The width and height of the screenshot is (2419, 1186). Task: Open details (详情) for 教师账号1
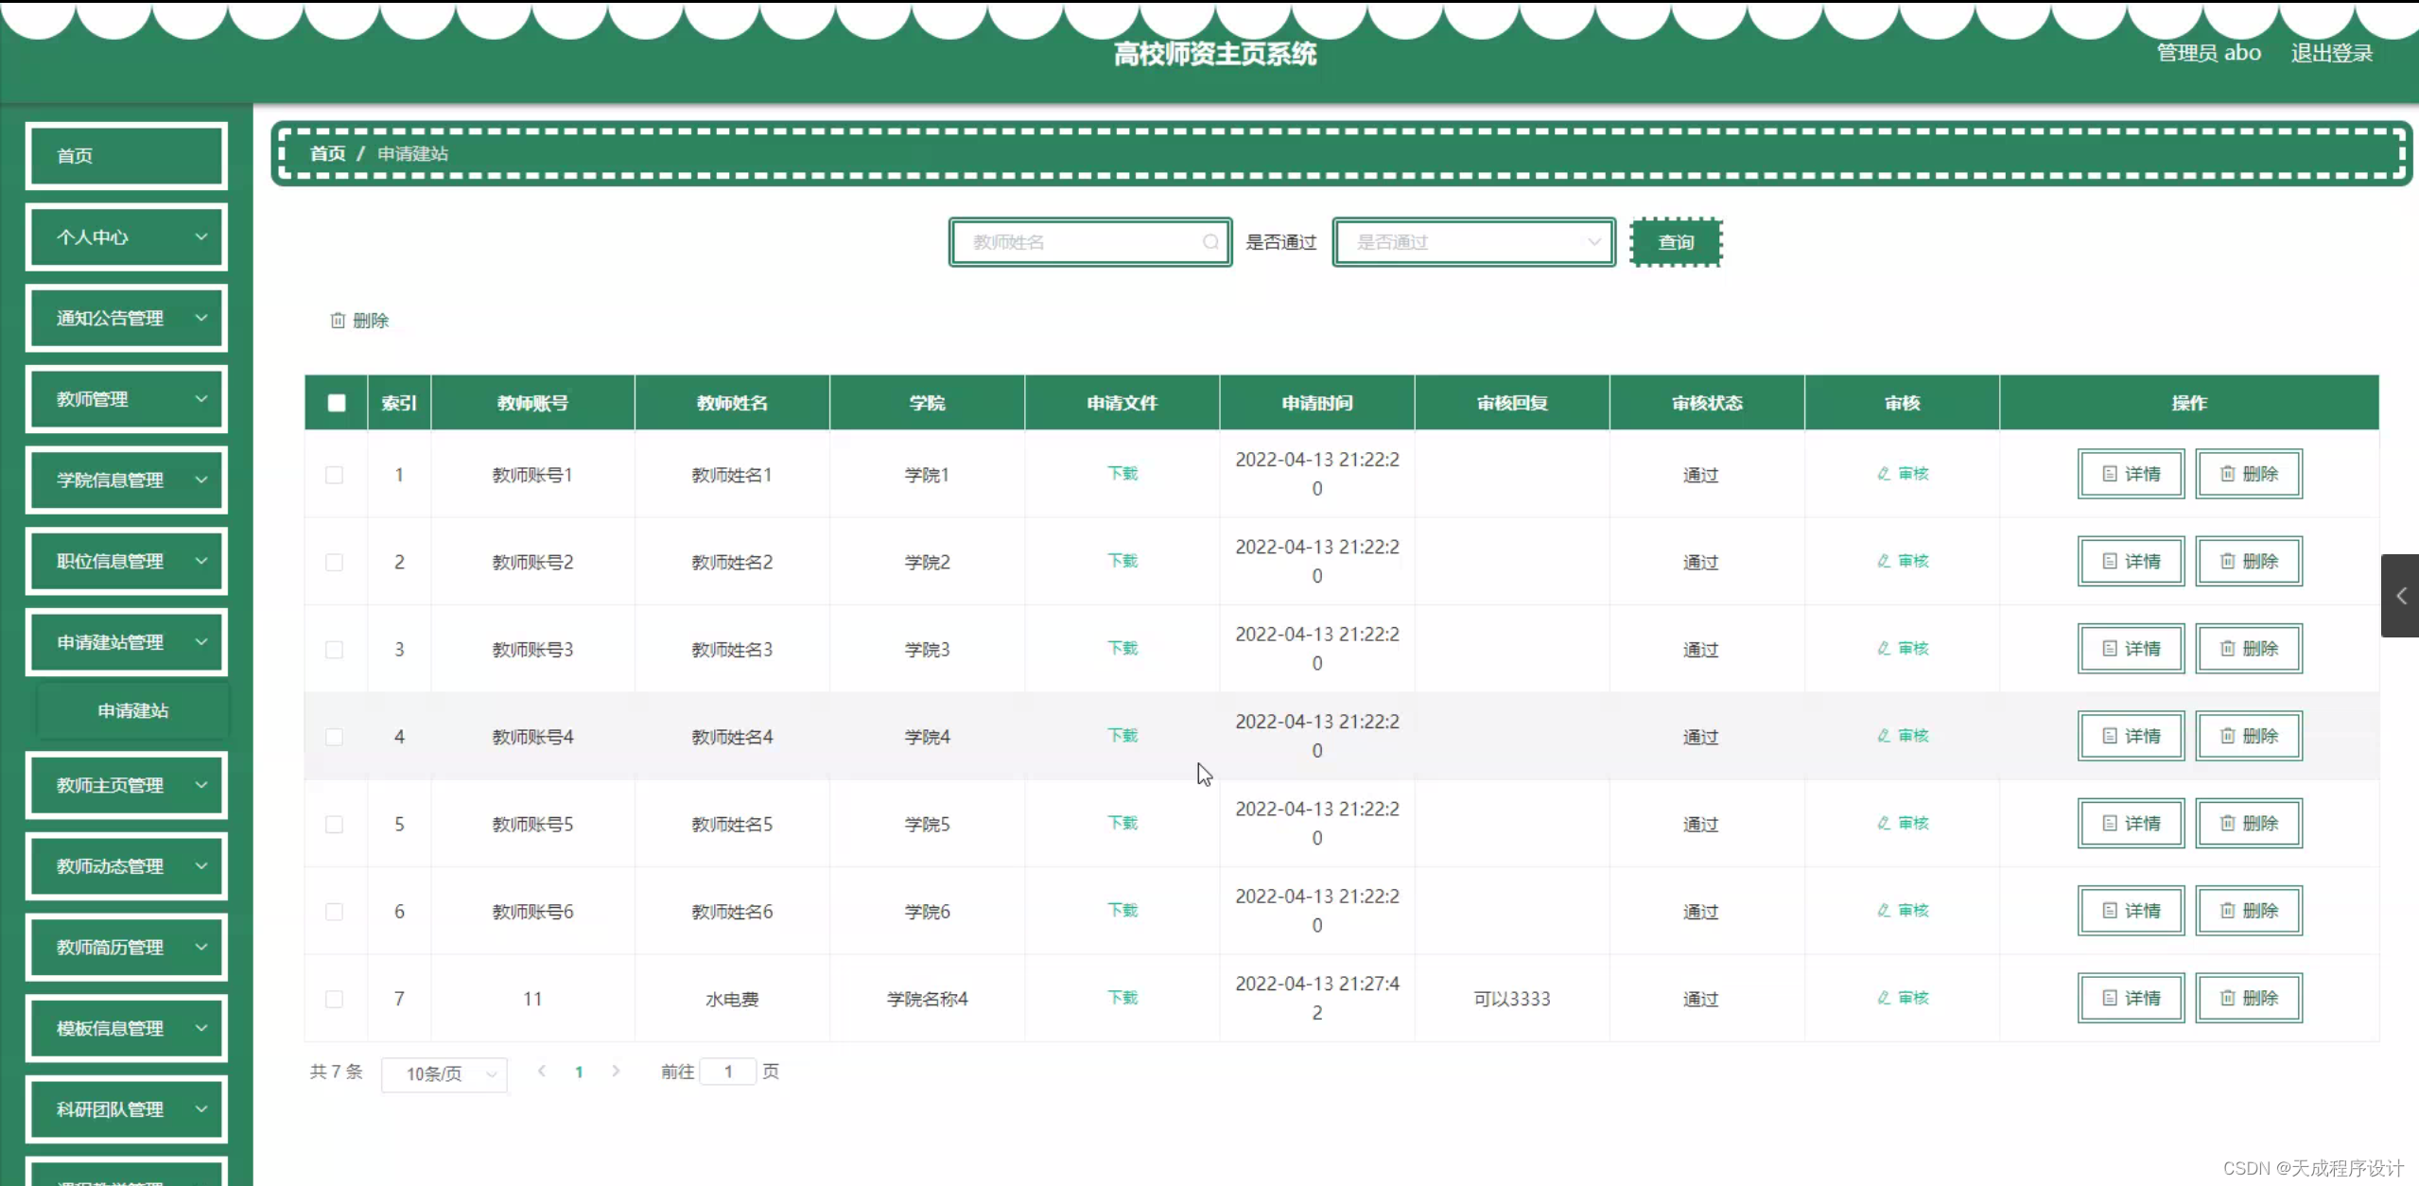(x=2131, y=474)
